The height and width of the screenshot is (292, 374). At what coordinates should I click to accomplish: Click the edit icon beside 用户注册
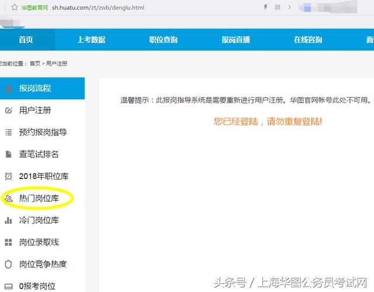tap(9, 110)
